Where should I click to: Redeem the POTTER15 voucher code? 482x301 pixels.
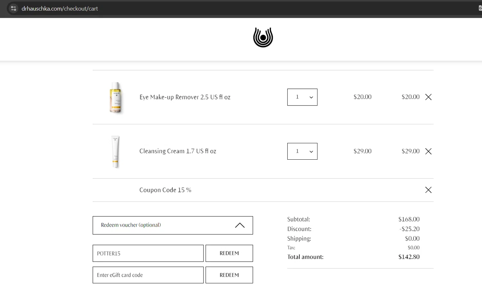point(229,253)
